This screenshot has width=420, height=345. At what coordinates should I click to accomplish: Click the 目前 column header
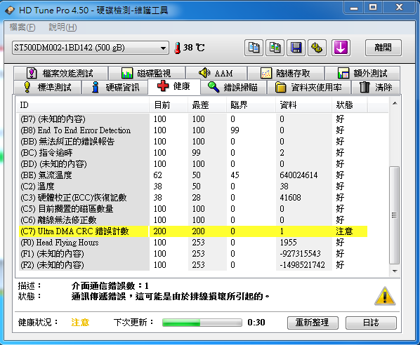tap(169, 105)
